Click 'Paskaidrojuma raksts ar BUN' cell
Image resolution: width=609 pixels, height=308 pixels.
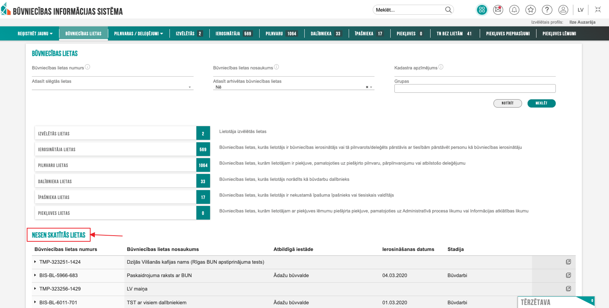(159, 275)
